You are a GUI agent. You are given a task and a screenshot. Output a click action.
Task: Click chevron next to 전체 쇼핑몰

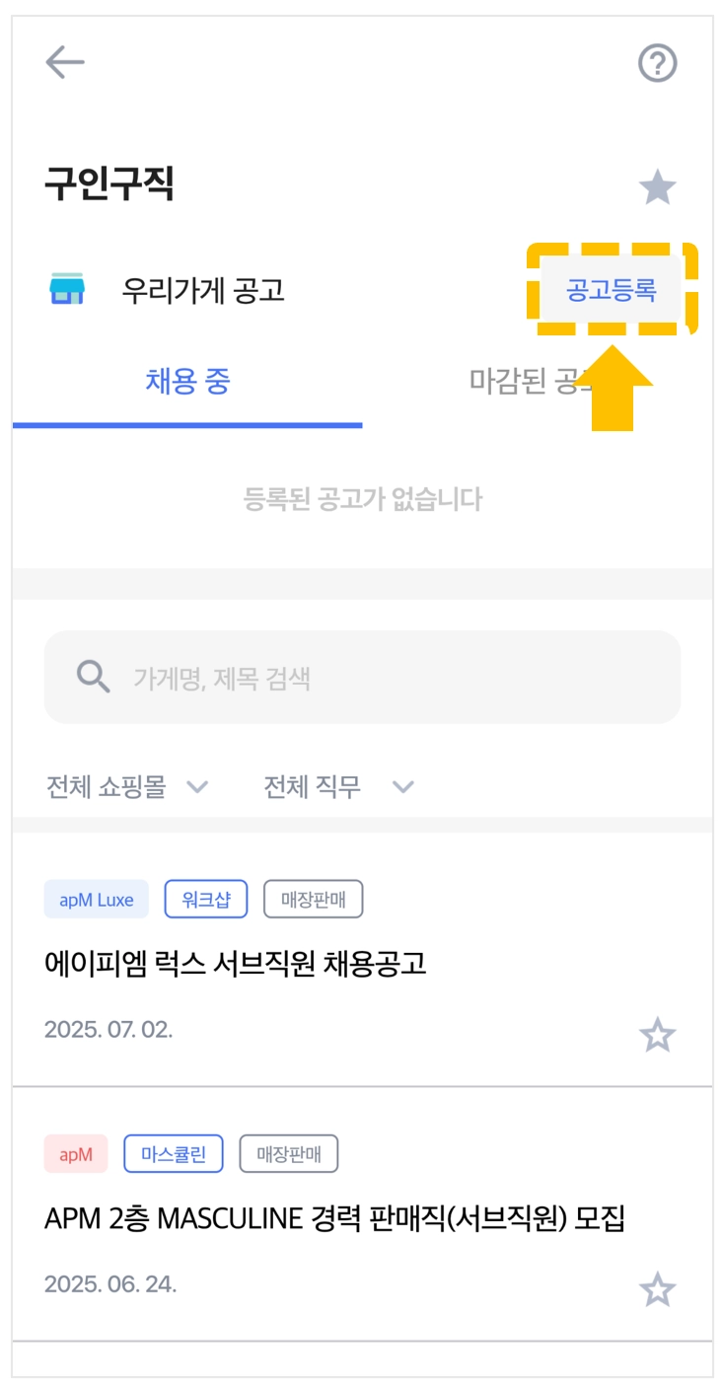click(x=197, y=786)
